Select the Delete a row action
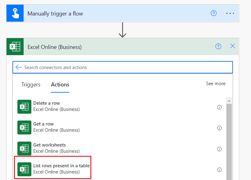The width and height of the screenshot is (251, 180). click(x=56, y=106)
